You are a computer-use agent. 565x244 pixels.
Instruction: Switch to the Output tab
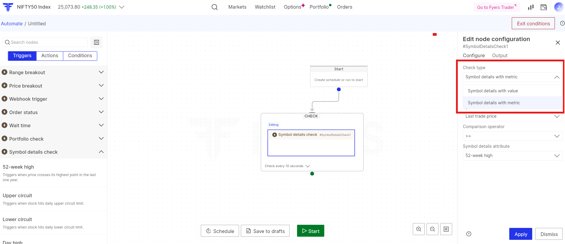(499, 55)
